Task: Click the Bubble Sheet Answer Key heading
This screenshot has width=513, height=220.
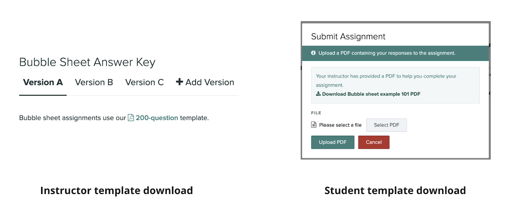Action: coord(87,62)
